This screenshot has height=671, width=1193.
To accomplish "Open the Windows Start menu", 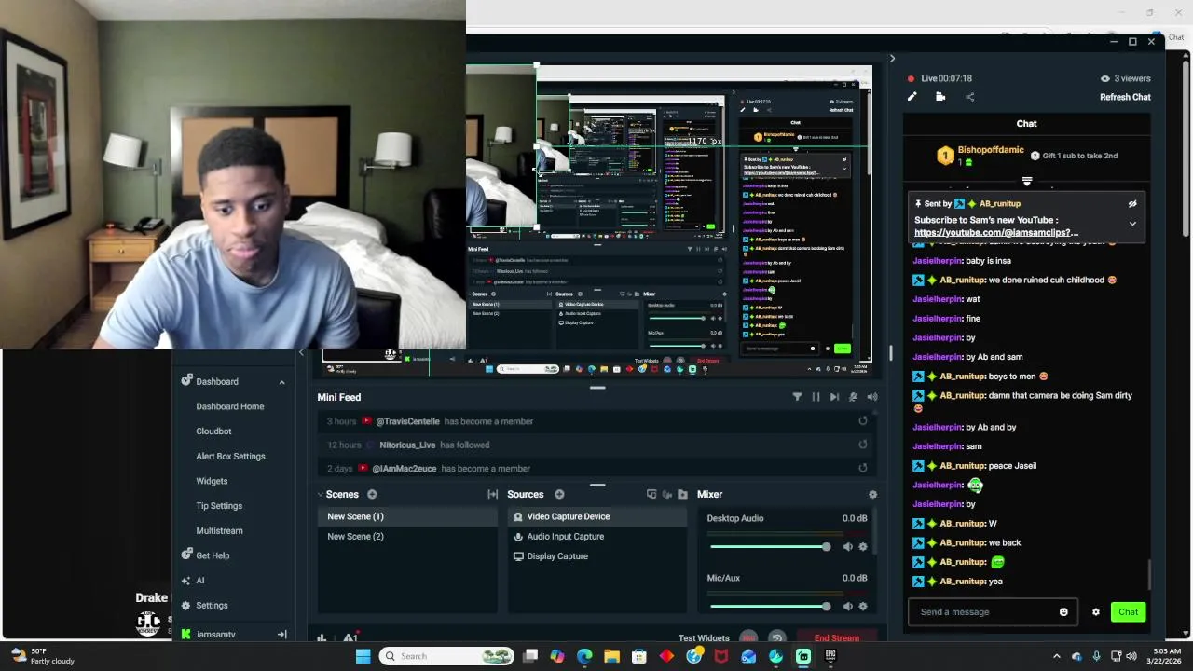I will coord(363,656).
